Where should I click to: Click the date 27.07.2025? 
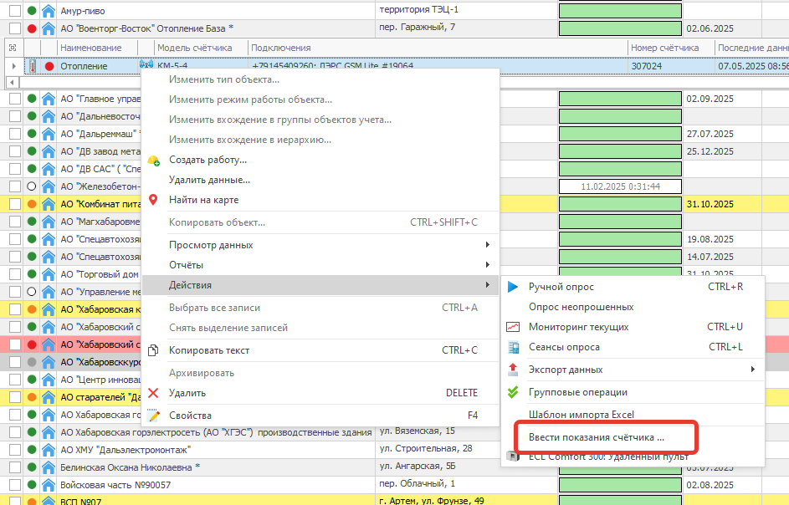point(710,134)
